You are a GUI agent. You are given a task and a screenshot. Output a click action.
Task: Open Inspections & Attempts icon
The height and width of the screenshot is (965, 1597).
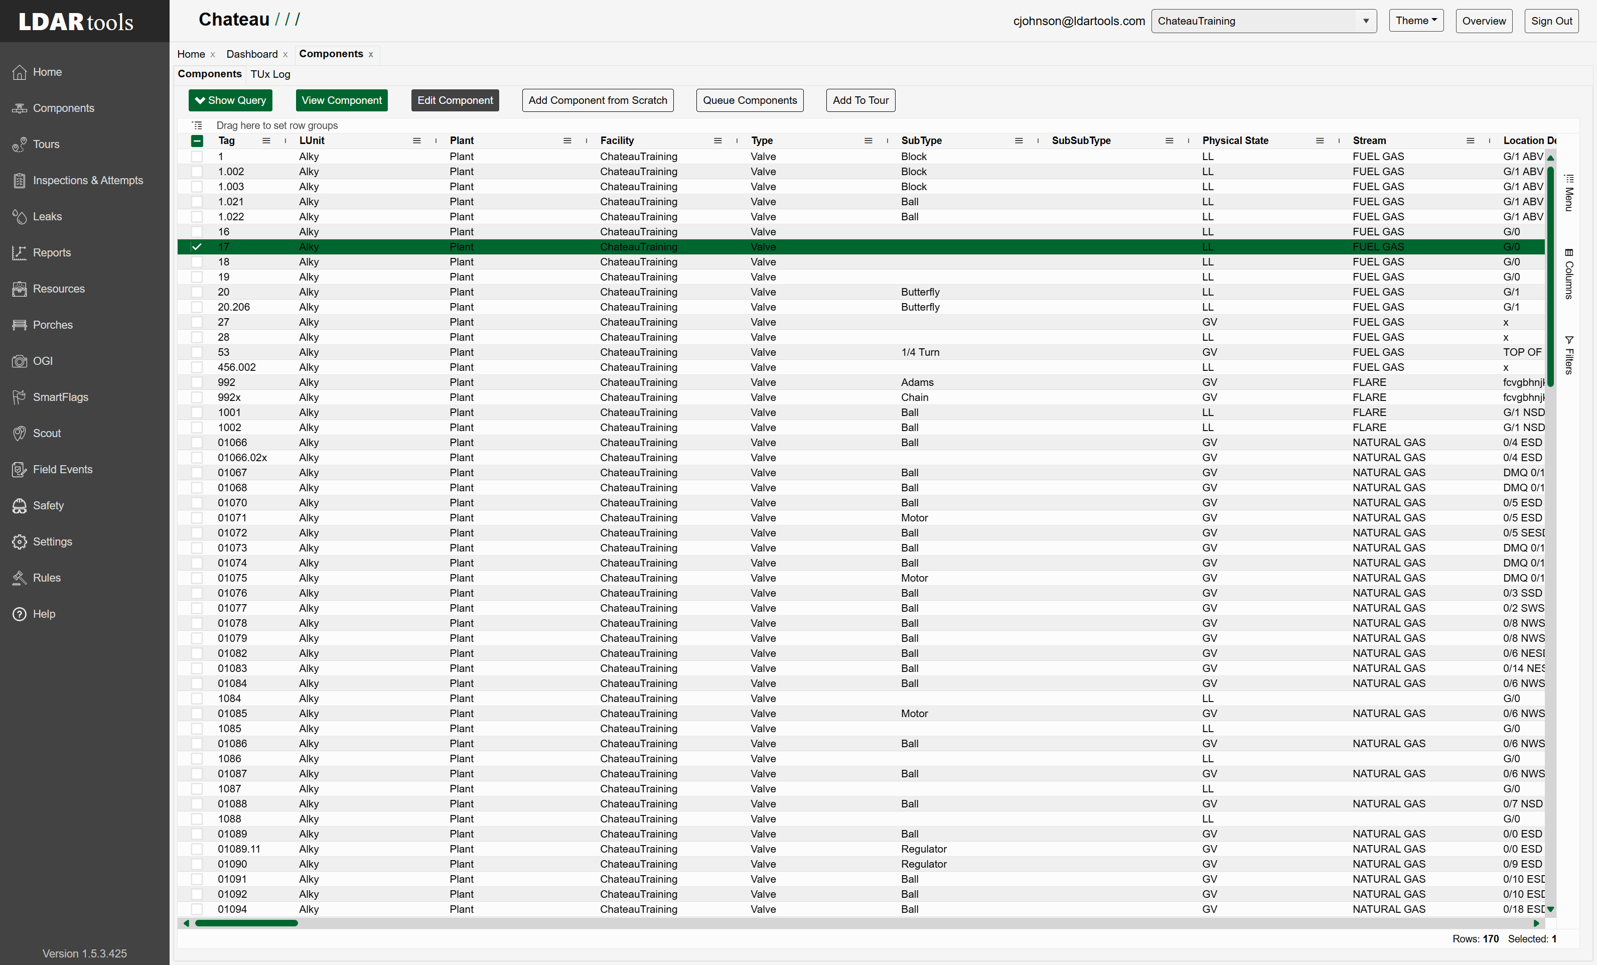[20, 181]
